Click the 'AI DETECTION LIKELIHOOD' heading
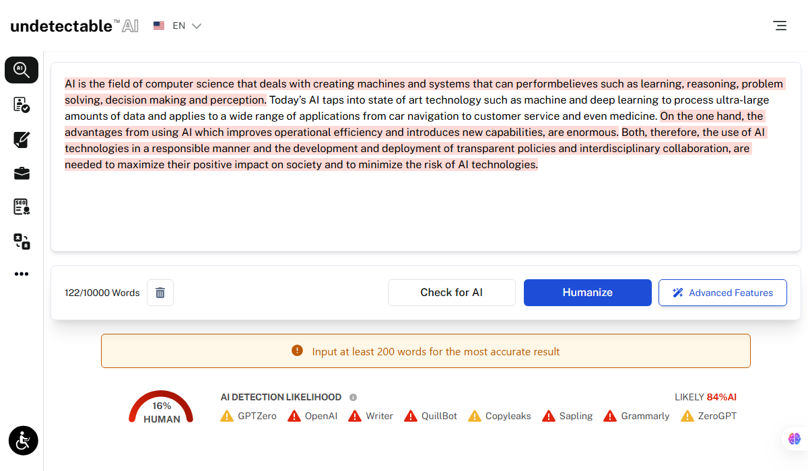Viewport: 808px width, 471px height. click(281, 397)
